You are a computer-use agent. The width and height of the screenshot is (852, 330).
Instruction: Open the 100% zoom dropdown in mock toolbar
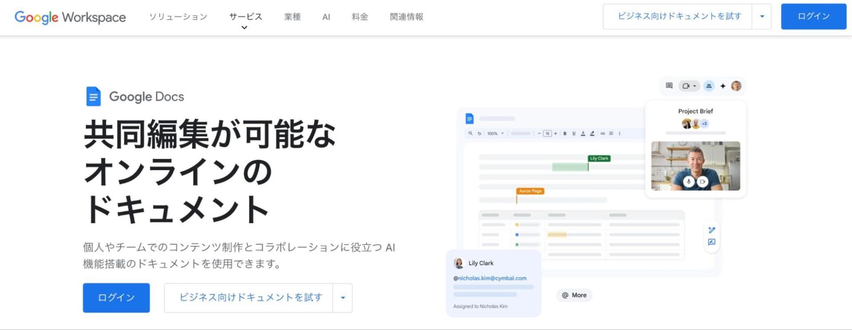click(496, 133)
